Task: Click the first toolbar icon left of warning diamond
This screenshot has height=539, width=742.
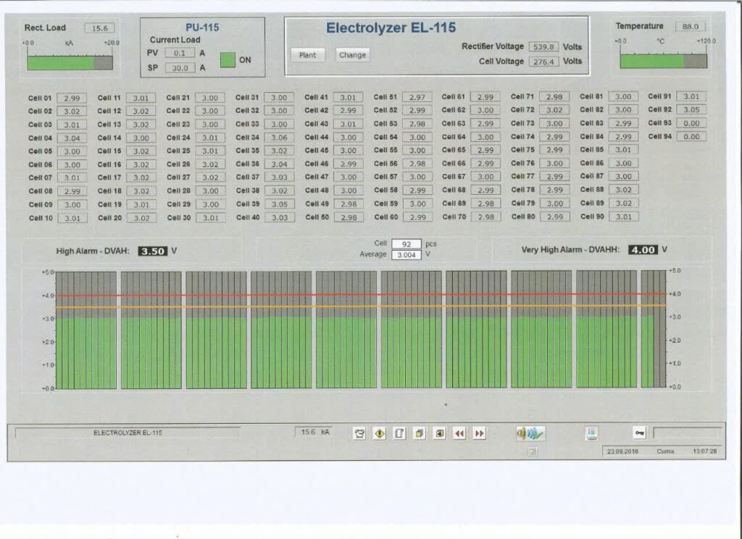Action: point(359,433)
